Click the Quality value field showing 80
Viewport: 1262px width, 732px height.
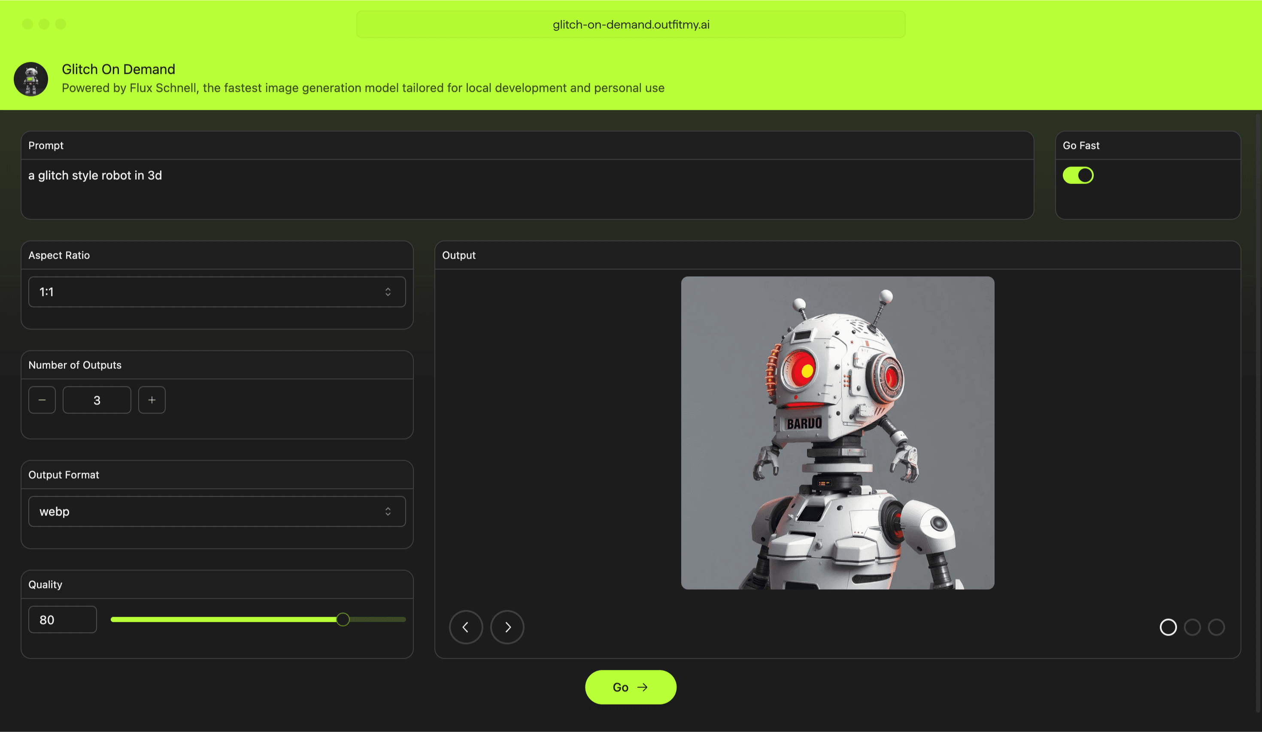[62, 619]
